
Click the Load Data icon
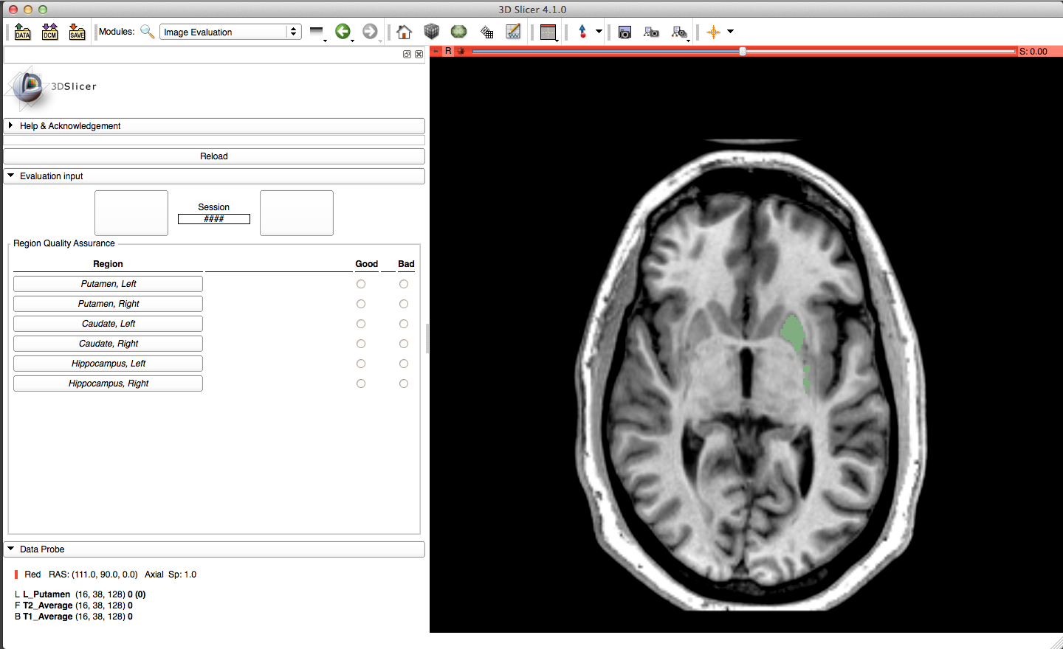pyautogui.click(x=22, y=32)
